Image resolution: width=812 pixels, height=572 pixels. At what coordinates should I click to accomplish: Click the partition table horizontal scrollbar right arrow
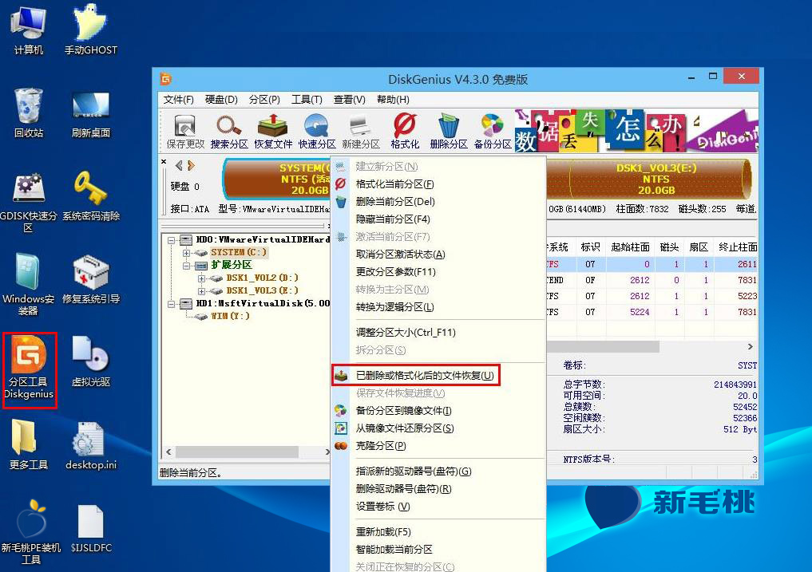tap(750, 346)
